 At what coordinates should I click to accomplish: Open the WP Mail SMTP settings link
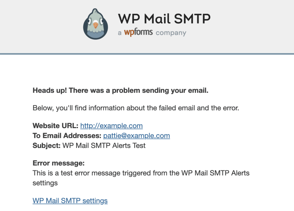pos(70,201)
